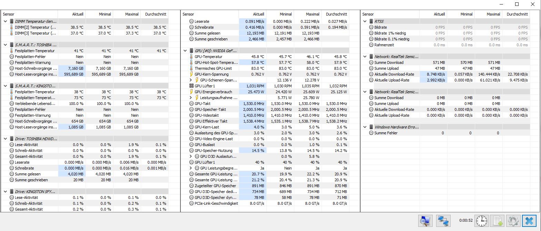Click thermometer icon of DIMM[3] Temperatur row
The height and width of the screenshot is (231, 541).
(12, 33)
